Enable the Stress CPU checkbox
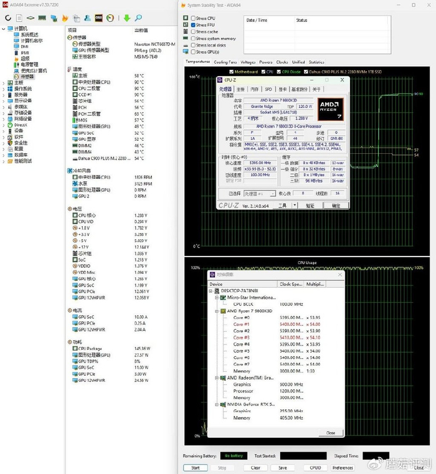Image resolution: width=436 pixels, height=474 pixels. 192,19
